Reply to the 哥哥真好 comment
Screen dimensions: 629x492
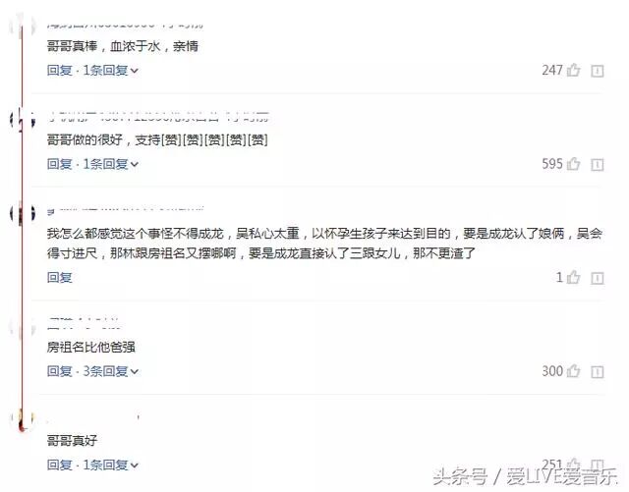[x=59, y=465]
